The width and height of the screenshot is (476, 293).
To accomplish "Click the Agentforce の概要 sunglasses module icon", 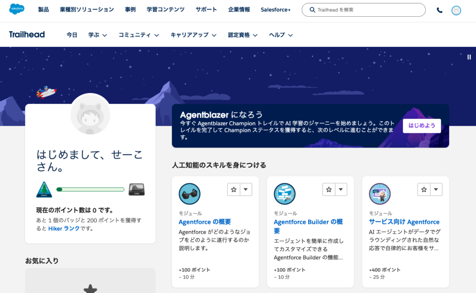I will (190, 194).
